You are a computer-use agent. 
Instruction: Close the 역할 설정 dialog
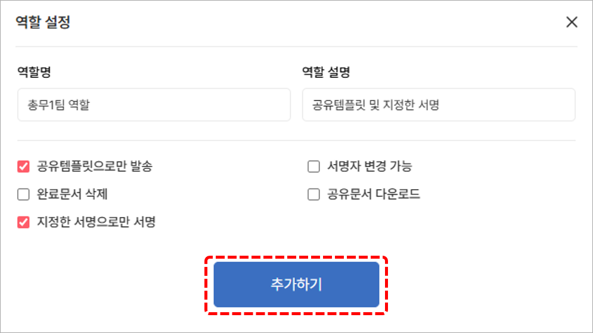click(572, 23)
